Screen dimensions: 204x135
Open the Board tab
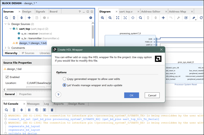pyautogui.click(x=53, y=12)
